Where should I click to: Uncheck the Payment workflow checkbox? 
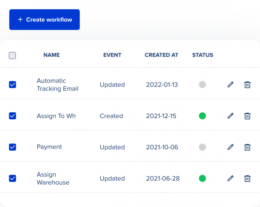tap(13, 147)
